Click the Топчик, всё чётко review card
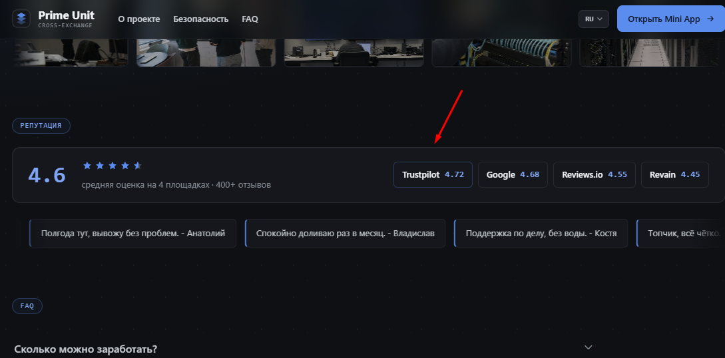This screenshot has width=725, height=358. [680, 234]
